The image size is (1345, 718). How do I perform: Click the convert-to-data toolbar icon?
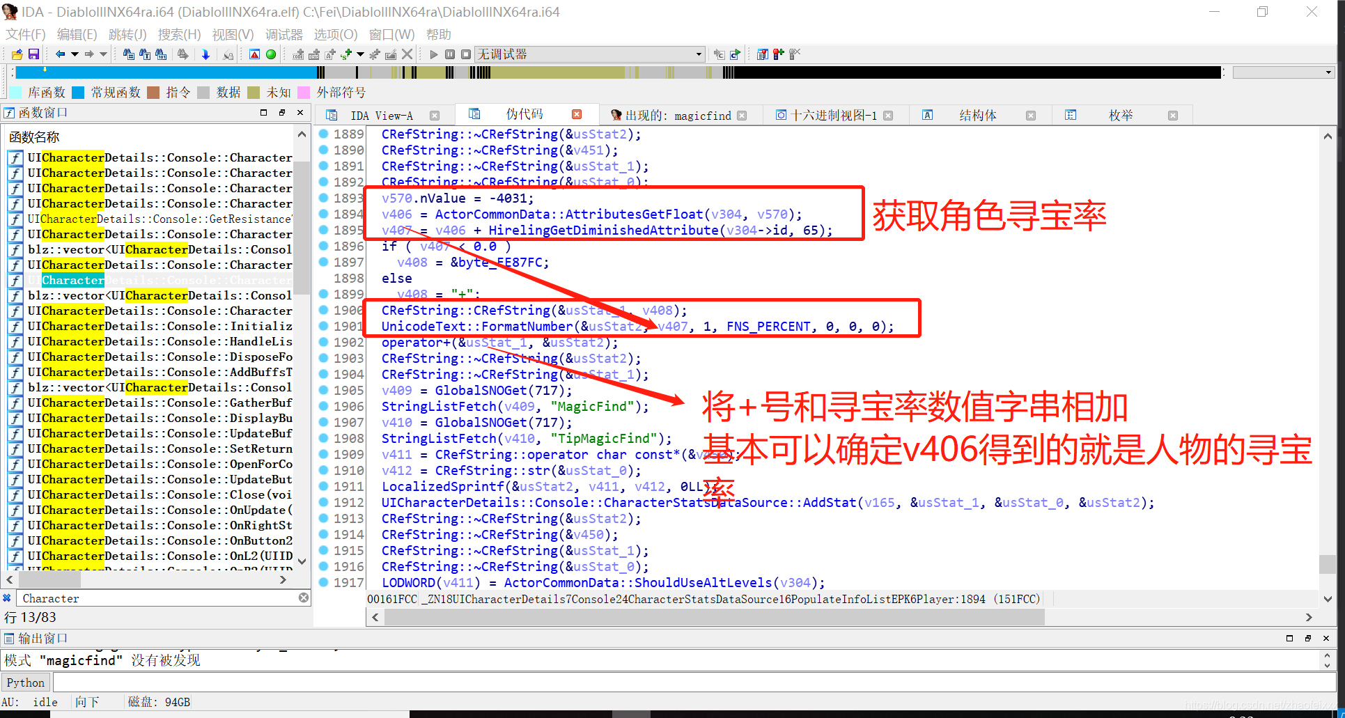tap(314, 54)
